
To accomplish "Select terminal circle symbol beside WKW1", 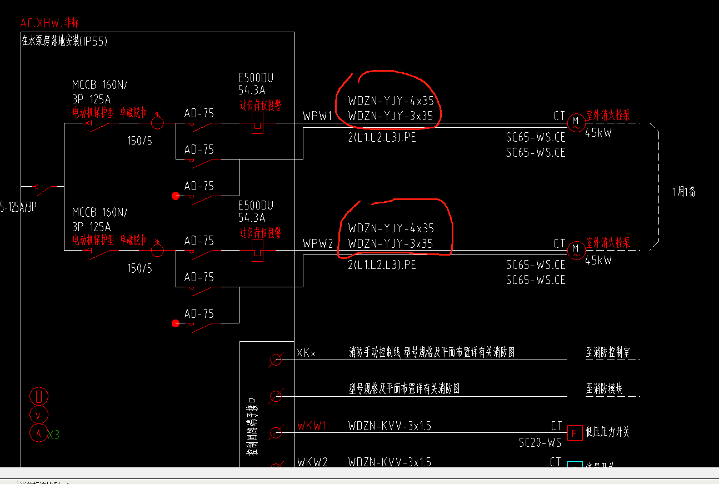I will [x=275, y=432].
